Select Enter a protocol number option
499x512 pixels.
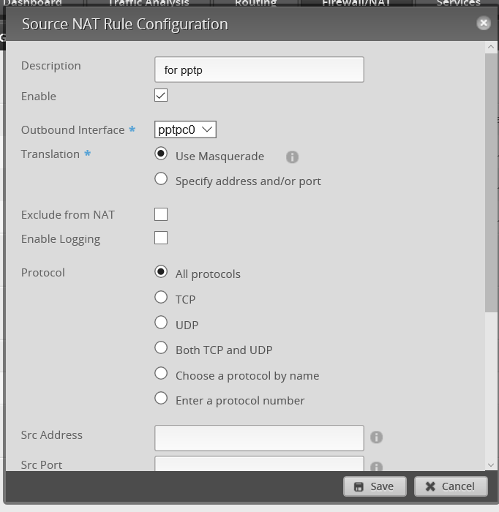(x=161, y=399)
